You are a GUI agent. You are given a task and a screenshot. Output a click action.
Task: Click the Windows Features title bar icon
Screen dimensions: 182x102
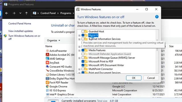pyautogui.click(x=78, y=9)
